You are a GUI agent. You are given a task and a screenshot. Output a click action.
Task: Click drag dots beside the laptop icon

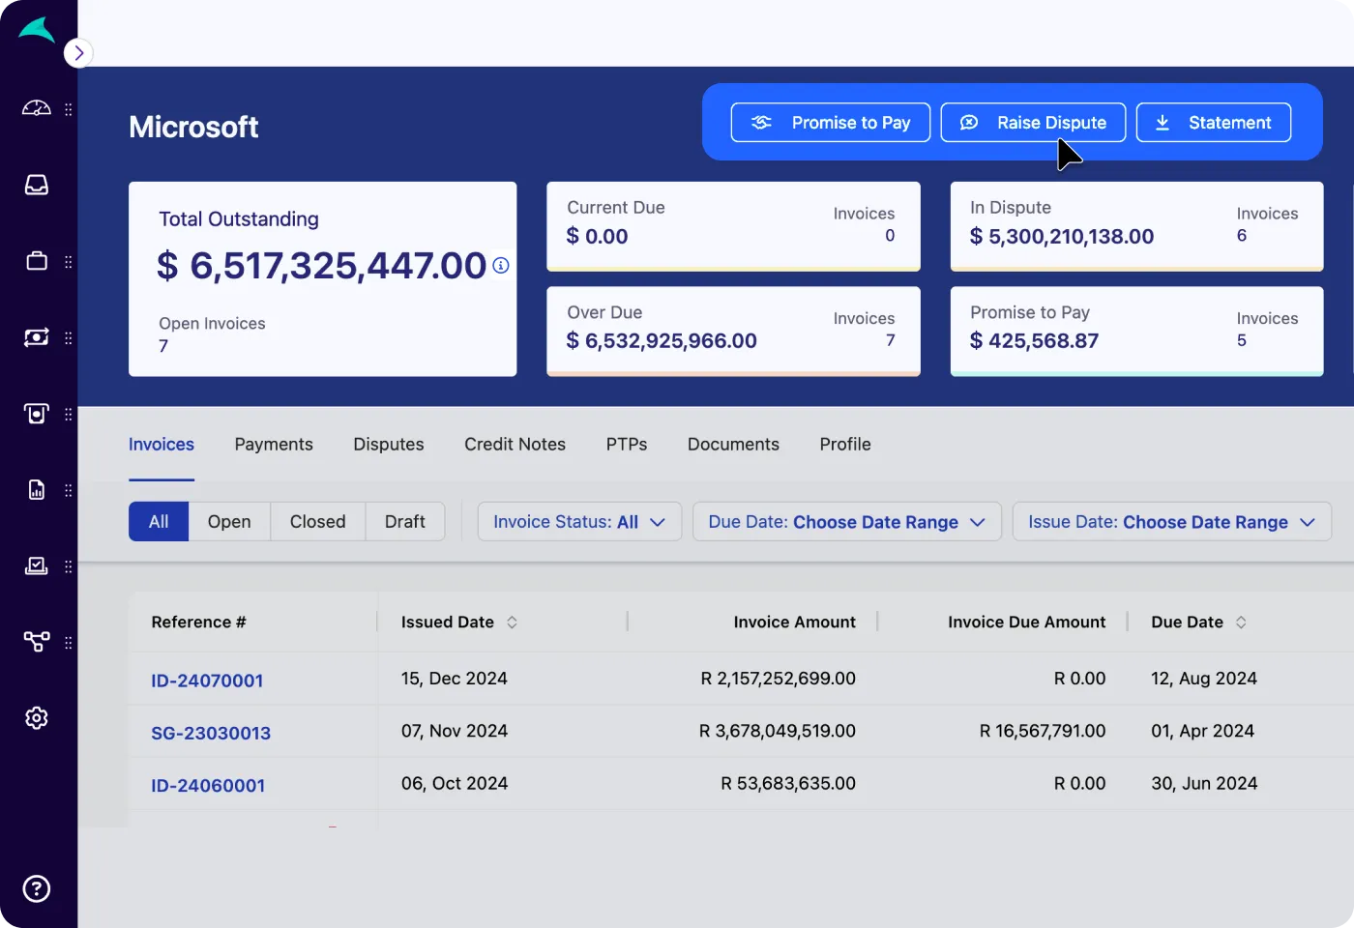[69, 567]
